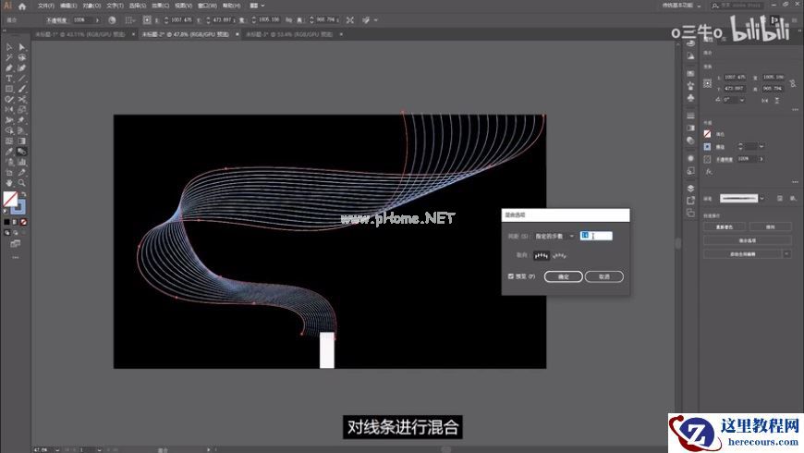Select the Lasso tool
Screen dimensions: 804x453
[22, 57]
